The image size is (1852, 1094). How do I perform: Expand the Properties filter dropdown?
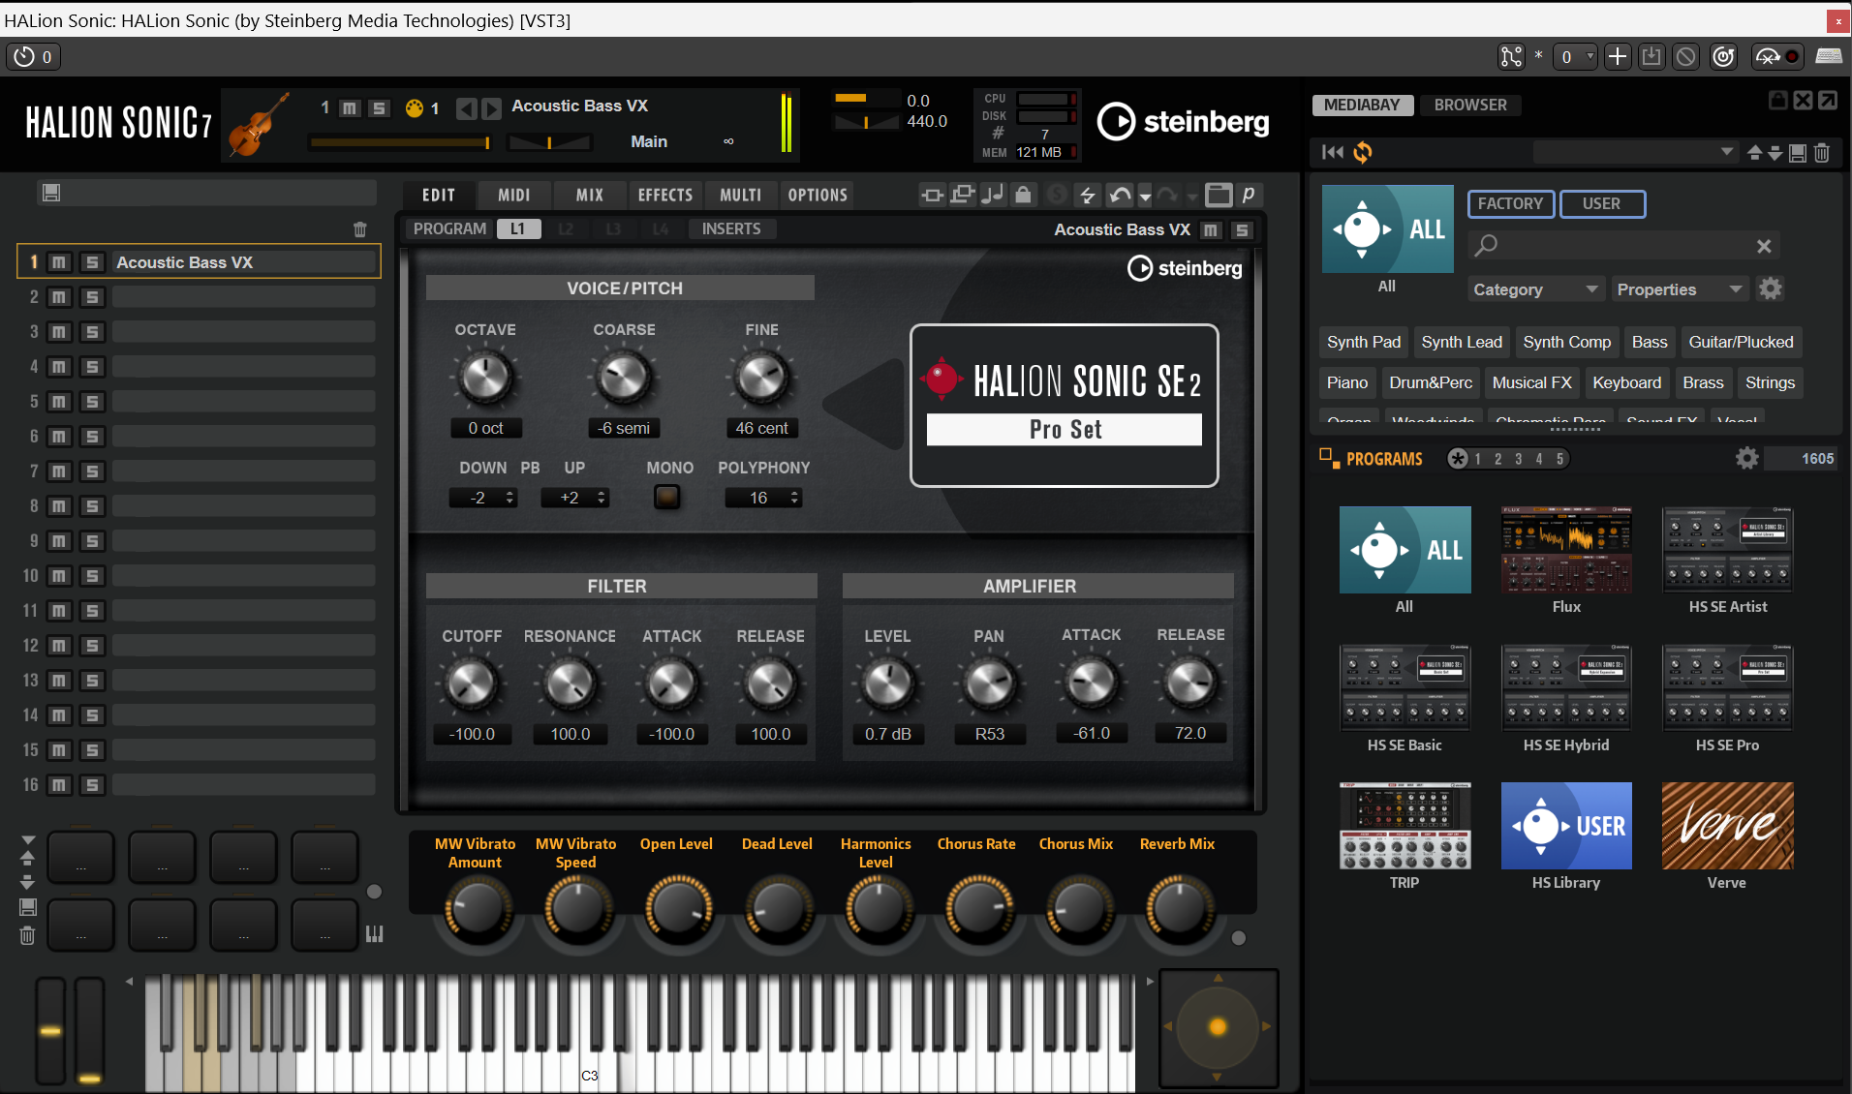pyautogui.click(x=1679, y=289)
